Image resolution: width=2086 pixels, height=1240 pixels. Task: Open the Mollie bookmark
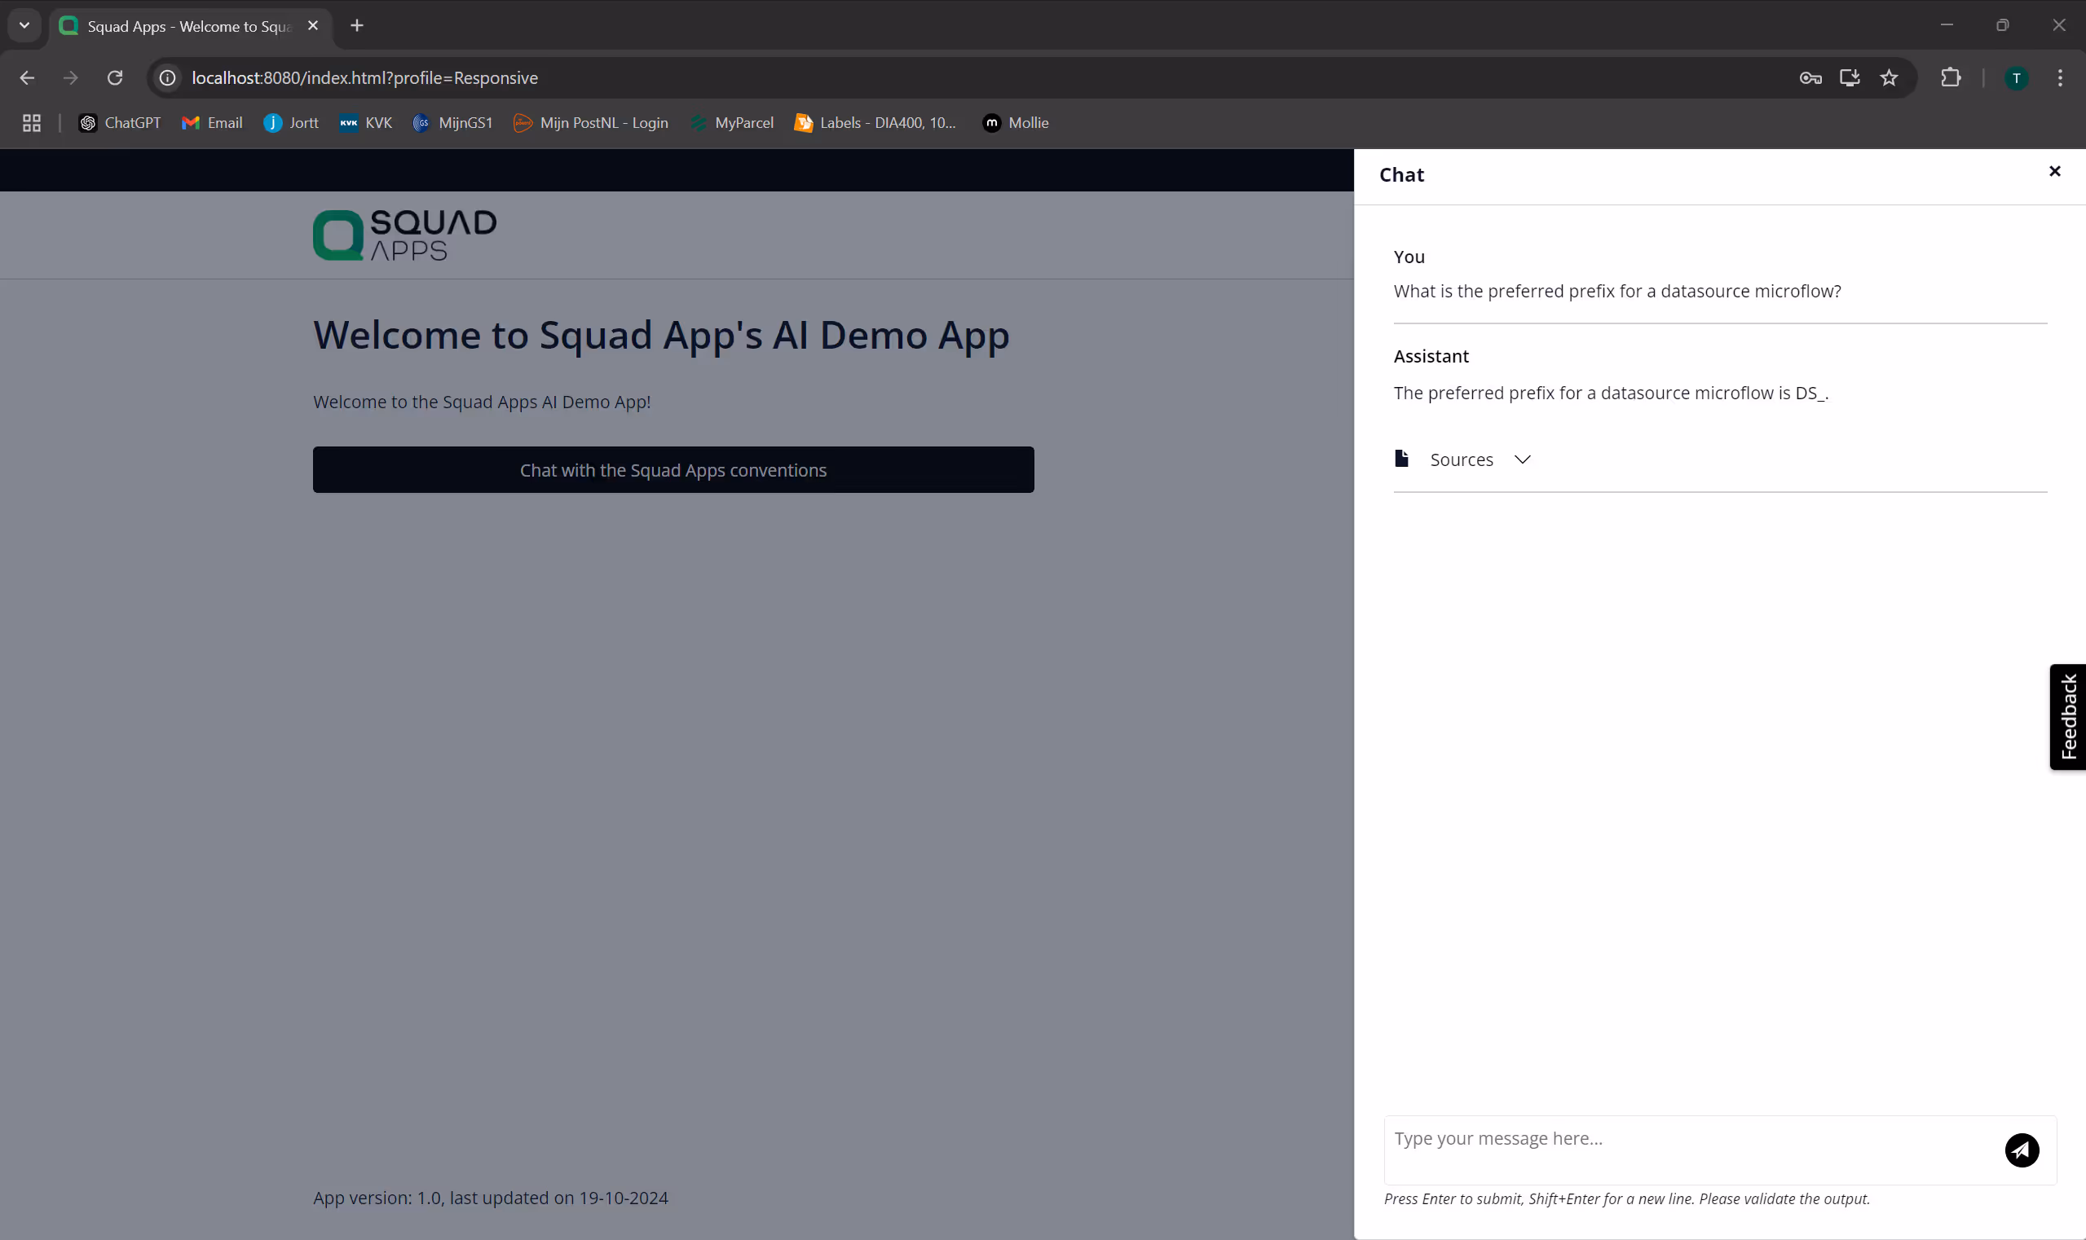click(1016, 123)
